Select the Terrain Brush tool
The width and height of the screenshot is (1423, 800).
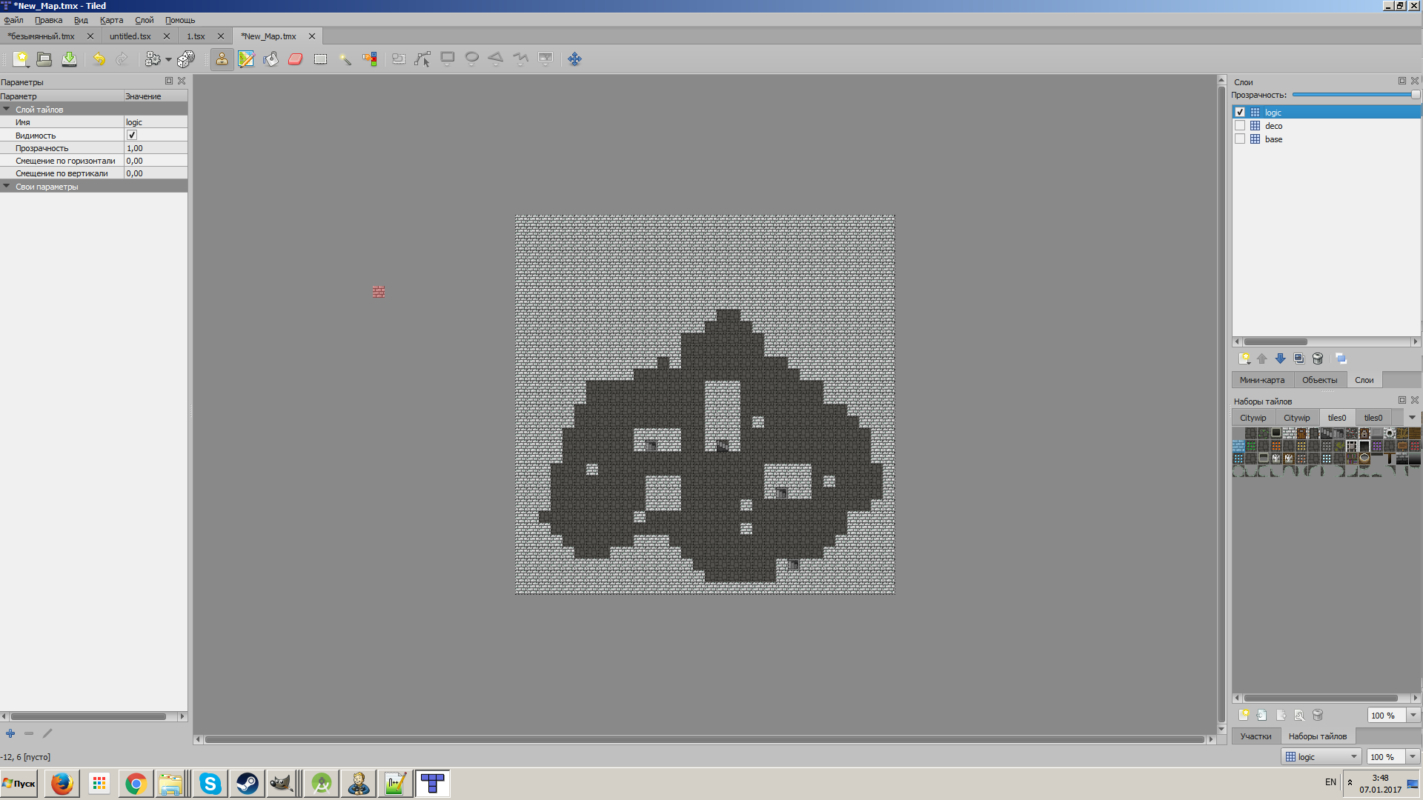(x=246, y=59)
